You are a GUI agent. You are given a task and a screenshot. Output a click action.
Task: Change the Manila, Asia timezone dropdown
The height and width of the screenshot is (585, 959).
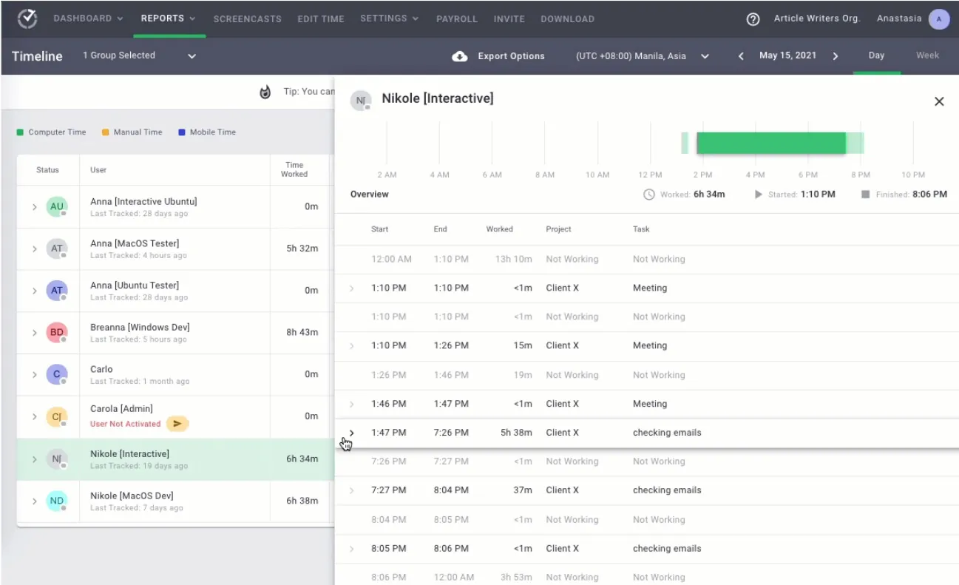click(x=643, y=56)
